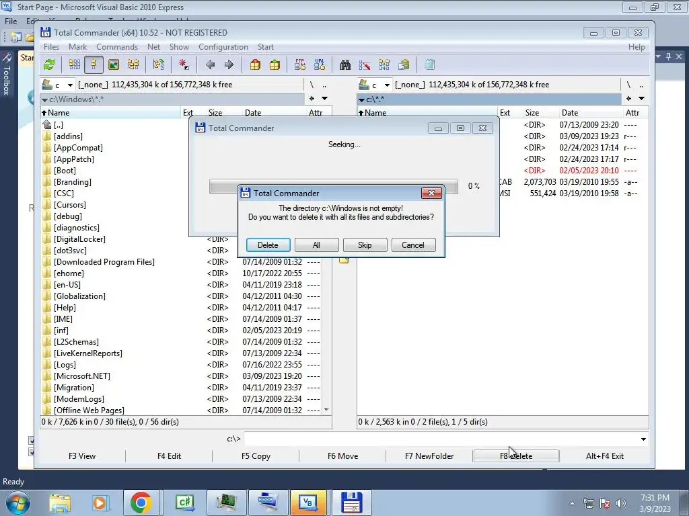Click the Pack files archive icon
Image resolution: width=689 pixels, height=516 pixels.
255,65
